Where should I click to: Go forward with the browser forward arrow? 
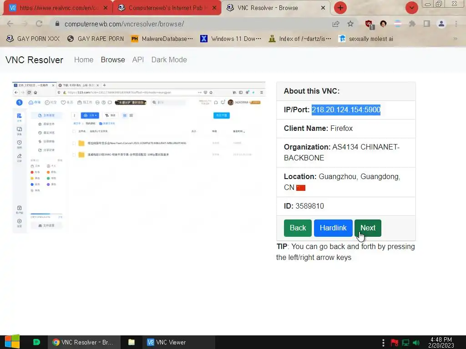25,24
